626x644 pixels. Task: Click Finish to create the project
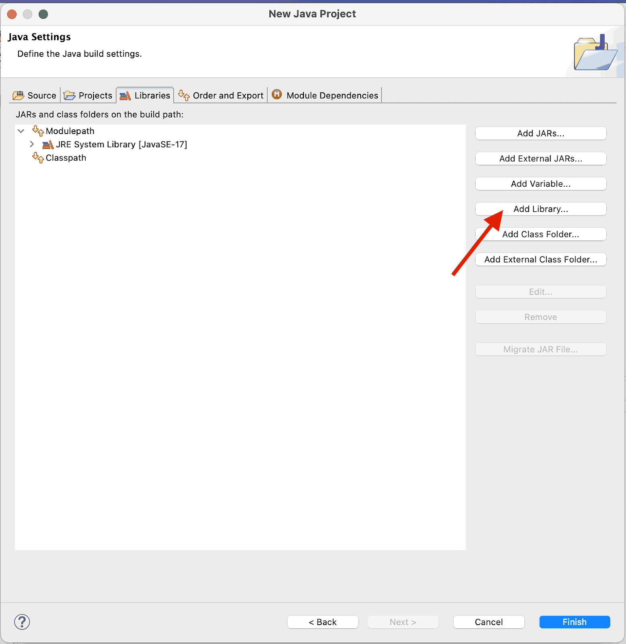coord(575,622)
